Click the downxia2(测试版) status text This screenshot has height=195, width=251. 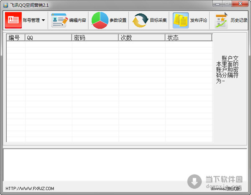click(226, 189)
